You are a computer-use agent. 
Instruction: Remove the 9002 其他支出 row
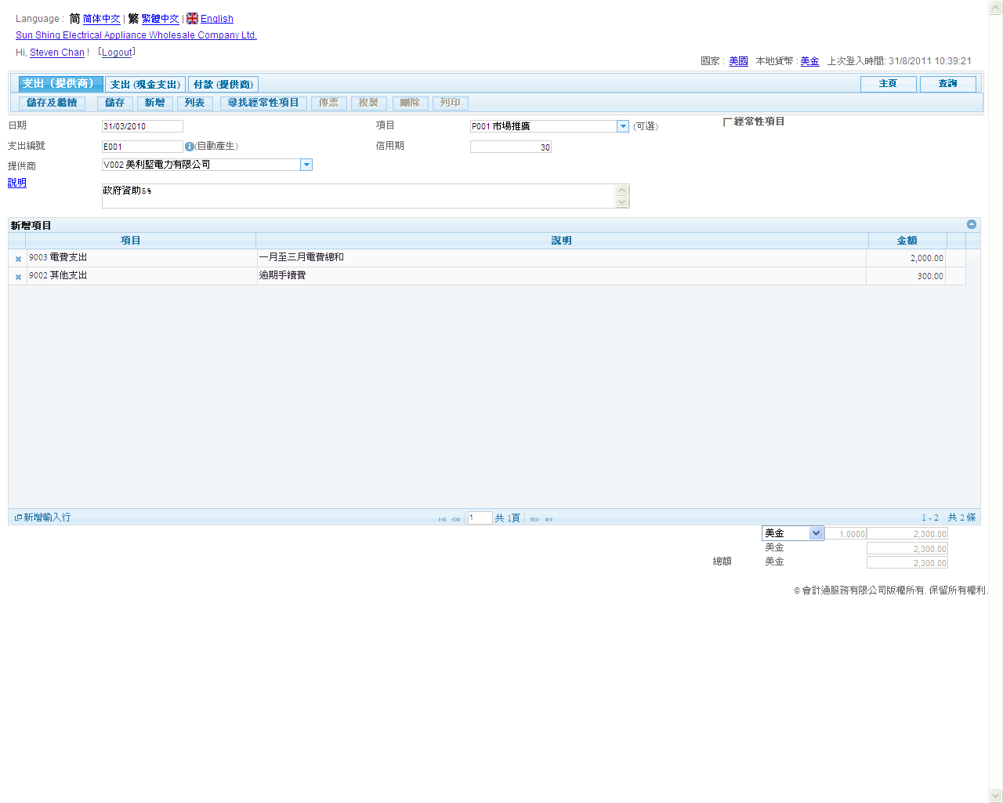point(18,277)
